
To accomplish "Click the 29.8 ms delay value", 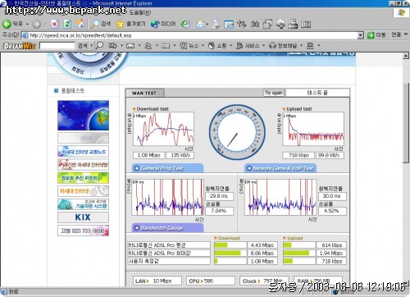I will (219, 196).
